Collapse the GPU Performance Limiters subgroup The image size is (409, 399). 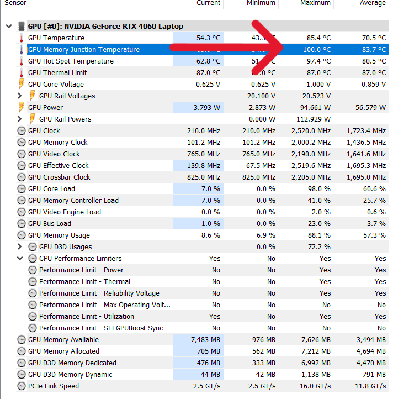(20, 258)
